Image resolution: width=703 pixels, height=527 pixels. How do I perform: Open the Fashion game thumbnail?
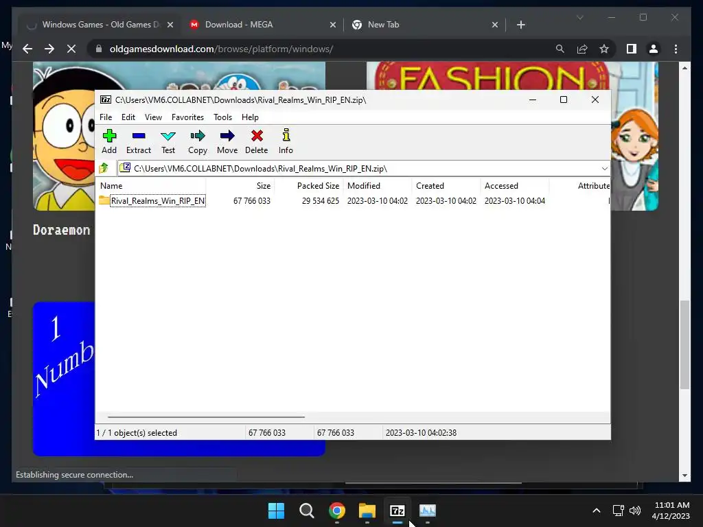(x=634, y=136)
